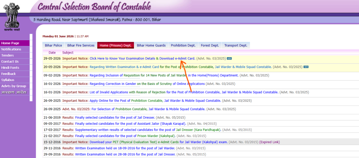Click the Subject column header
Image resolution: width=359 pixels, height=158 pixels.
point(68,52)
